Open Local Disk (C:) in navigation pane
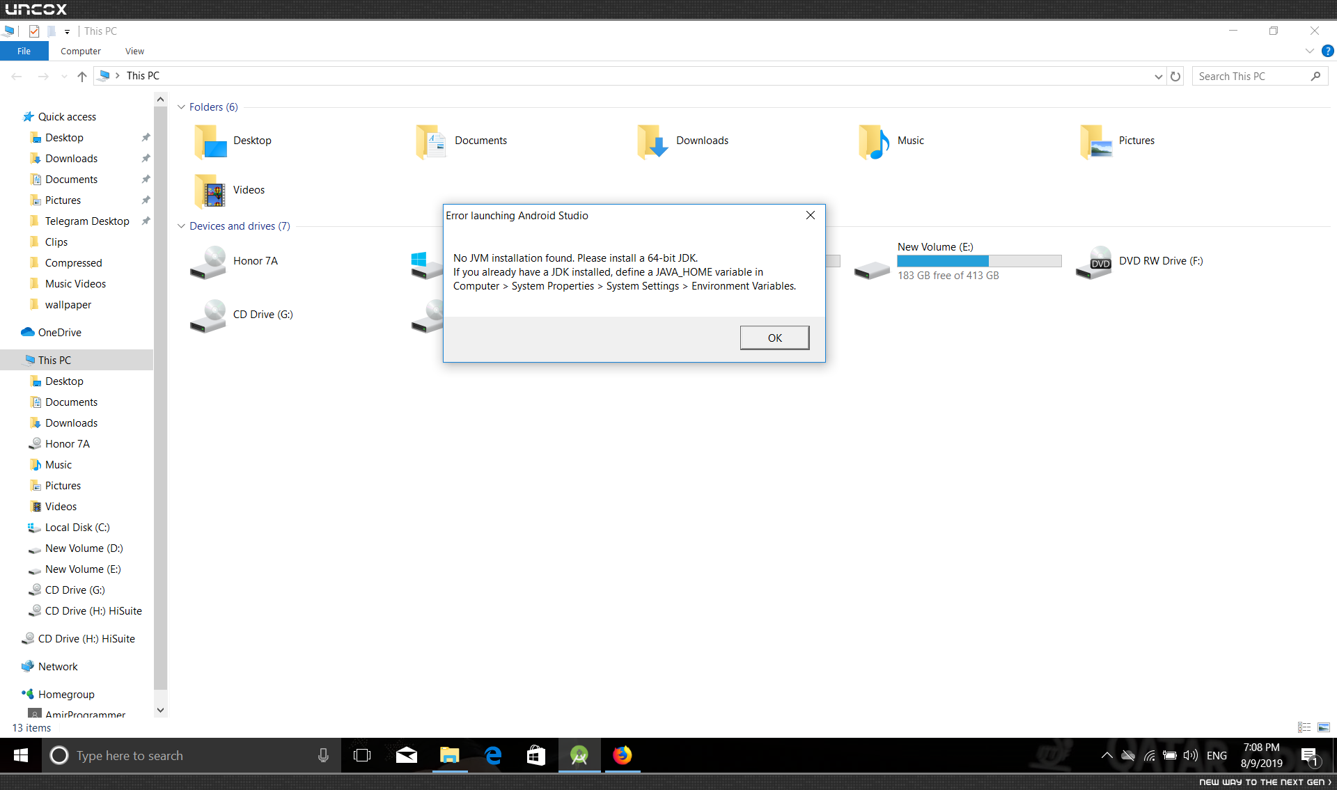 (x=77, y=528)
